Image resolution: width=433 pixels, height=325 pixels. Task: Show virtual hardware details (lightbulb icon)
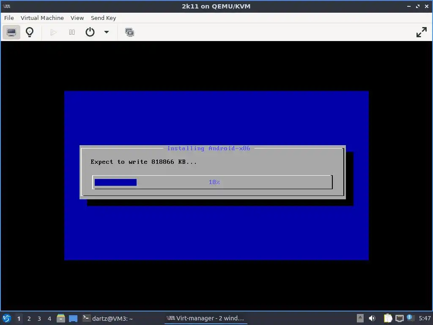30,32
